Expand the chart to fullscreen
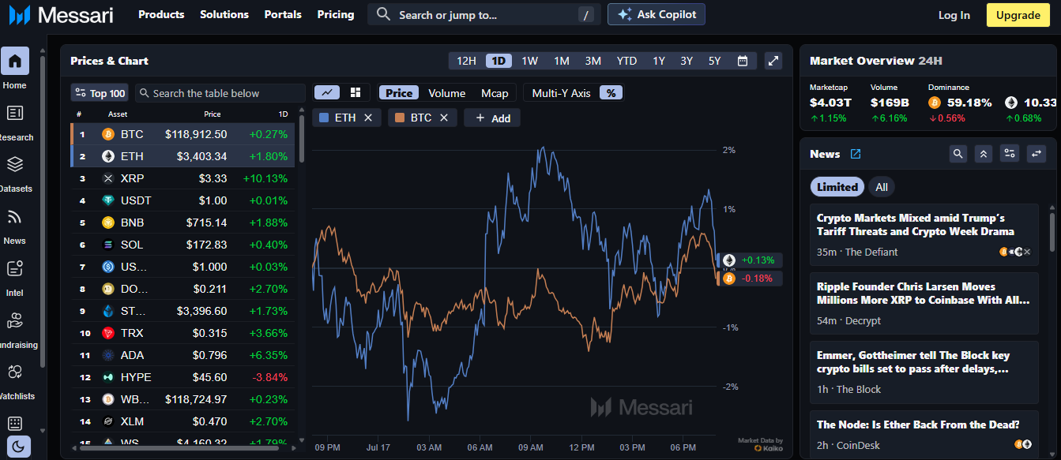Image resolution: width=1061 pixels, height=460 pixels. (x=773, y=61)
